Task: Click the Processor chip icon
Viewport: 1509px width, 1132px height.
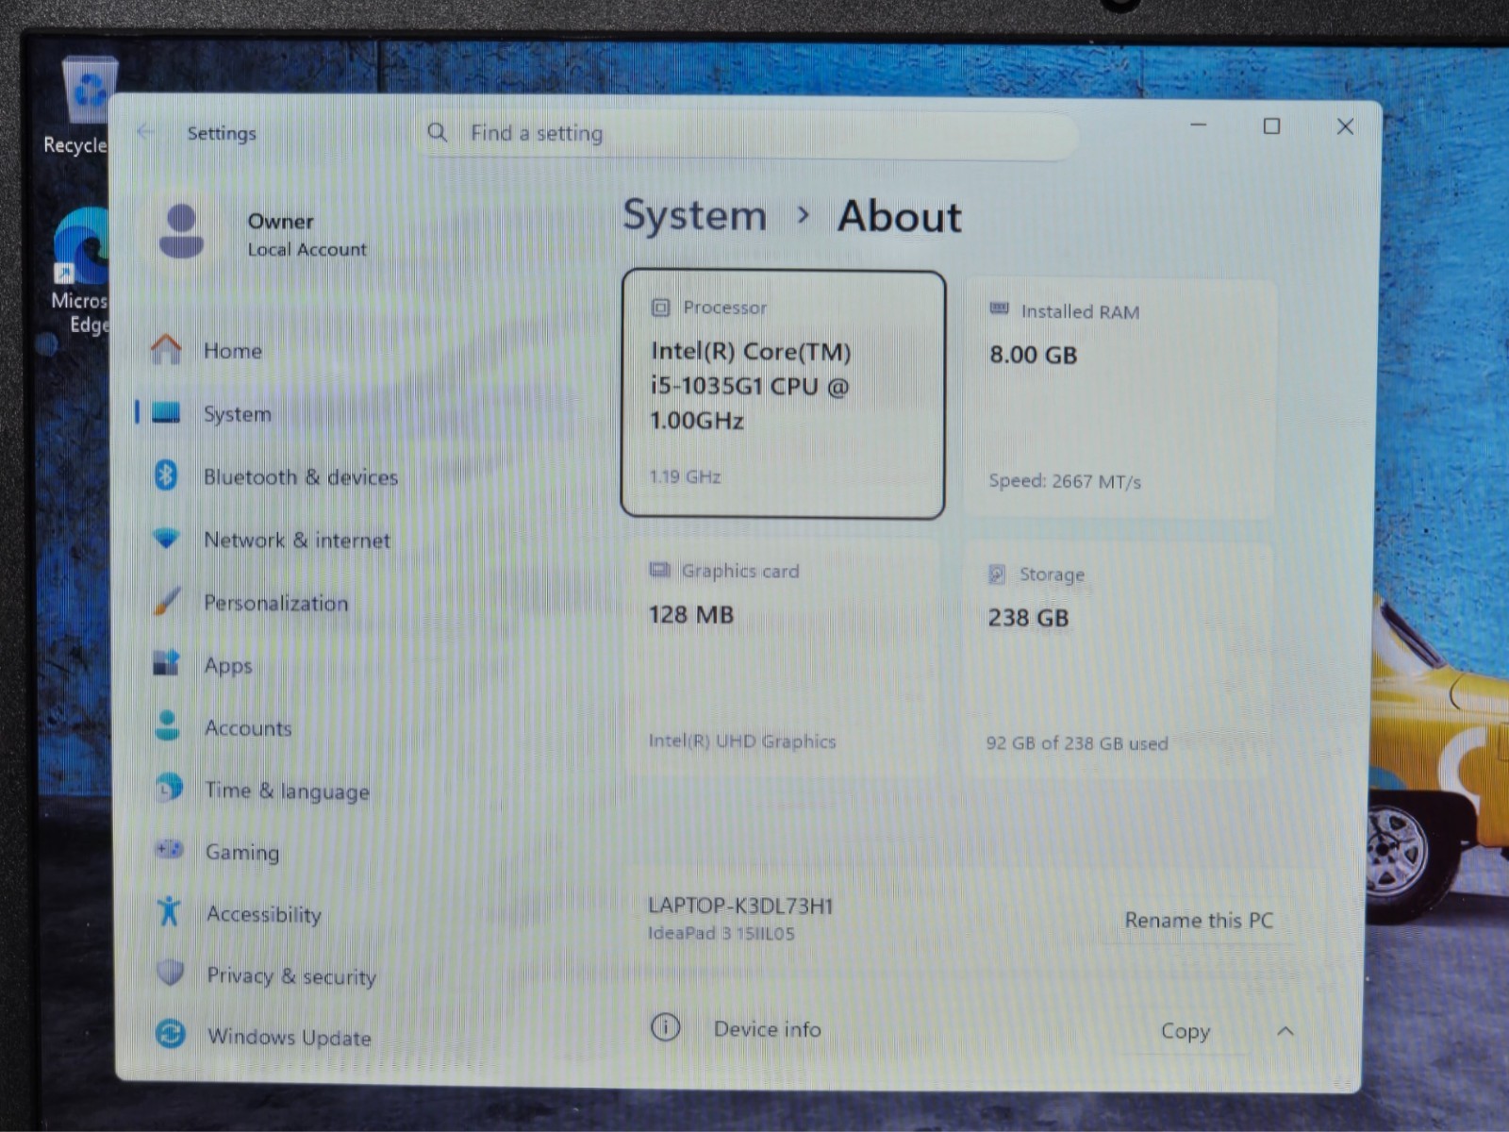Action: coord(660,308)
